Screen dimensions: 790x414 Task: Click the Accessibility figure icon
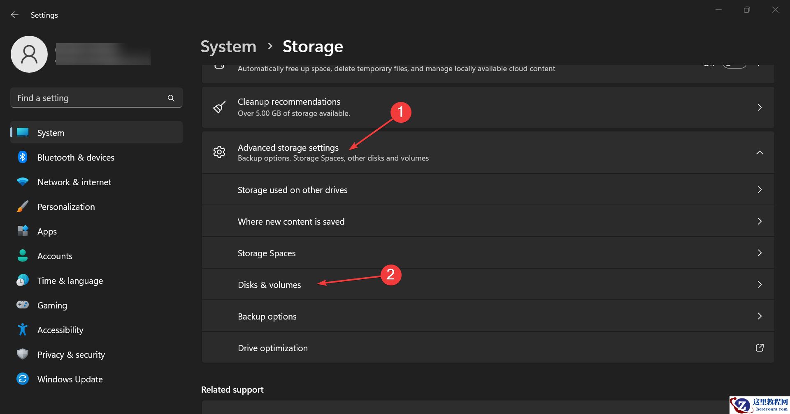coord(23,330)
